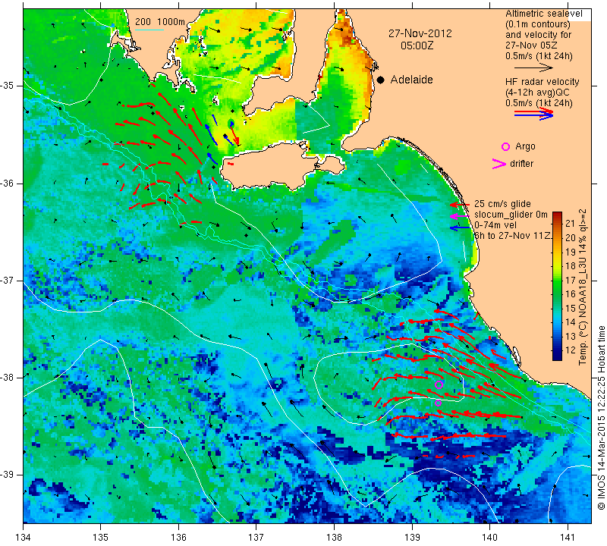The image size is (607, 546).
Task: Click the red-blue HF radar reference arrow
Action: point(534,114)
